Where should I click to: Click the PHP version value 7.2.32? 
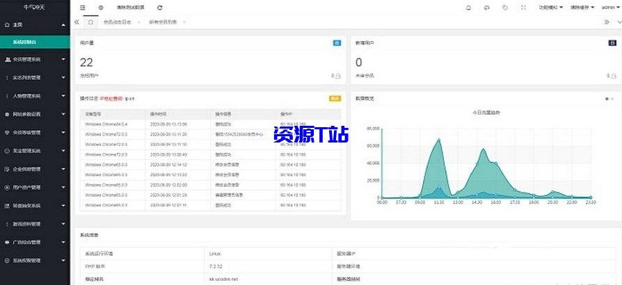click(x=216, y=266)
